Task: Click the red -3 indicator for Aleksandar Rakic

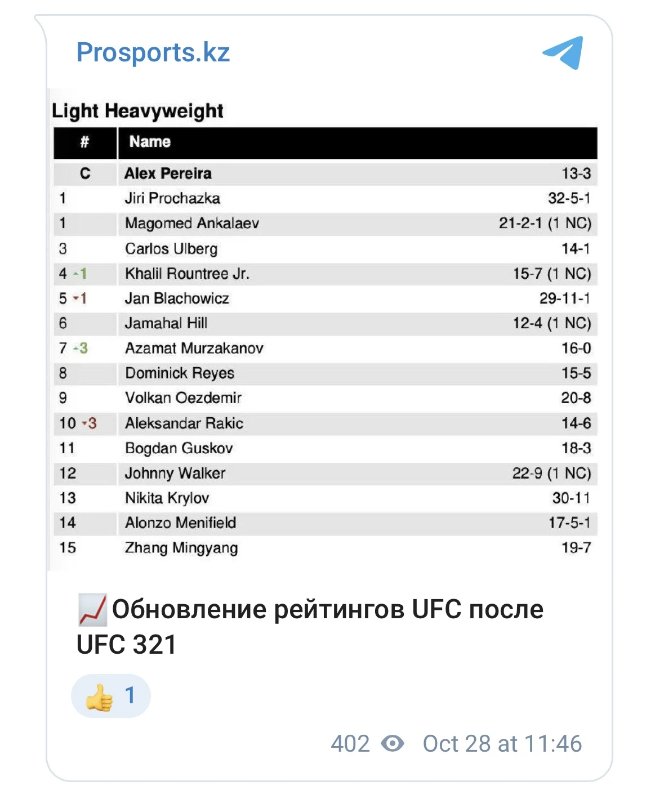Action: 90,423
